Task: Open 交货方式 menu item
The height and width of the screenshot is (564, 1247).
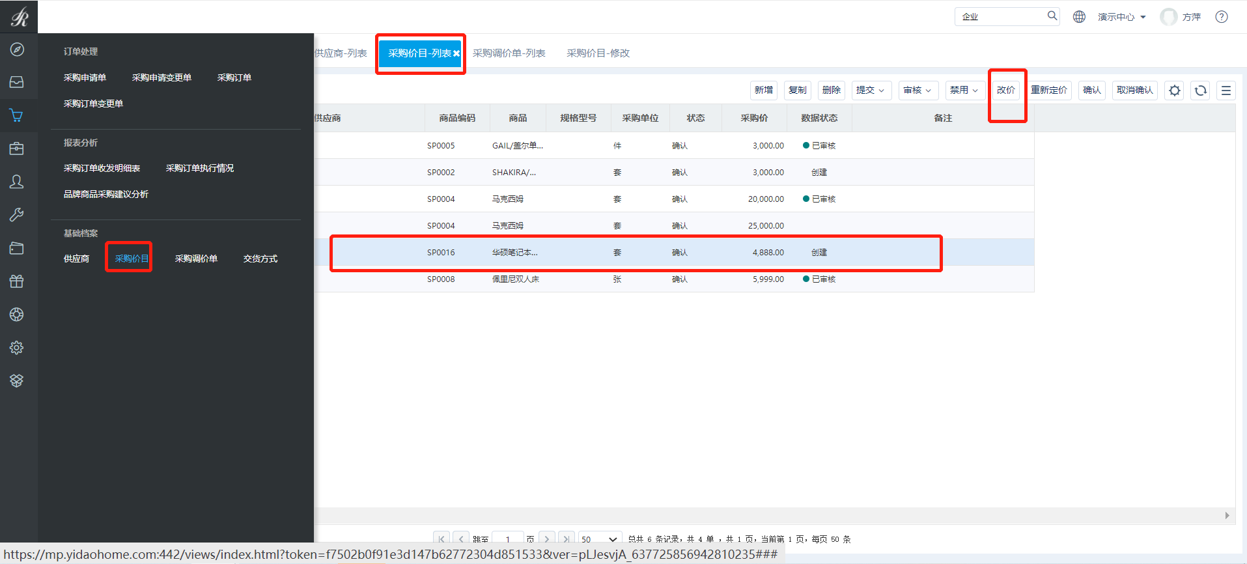Action: pos(260,259)
